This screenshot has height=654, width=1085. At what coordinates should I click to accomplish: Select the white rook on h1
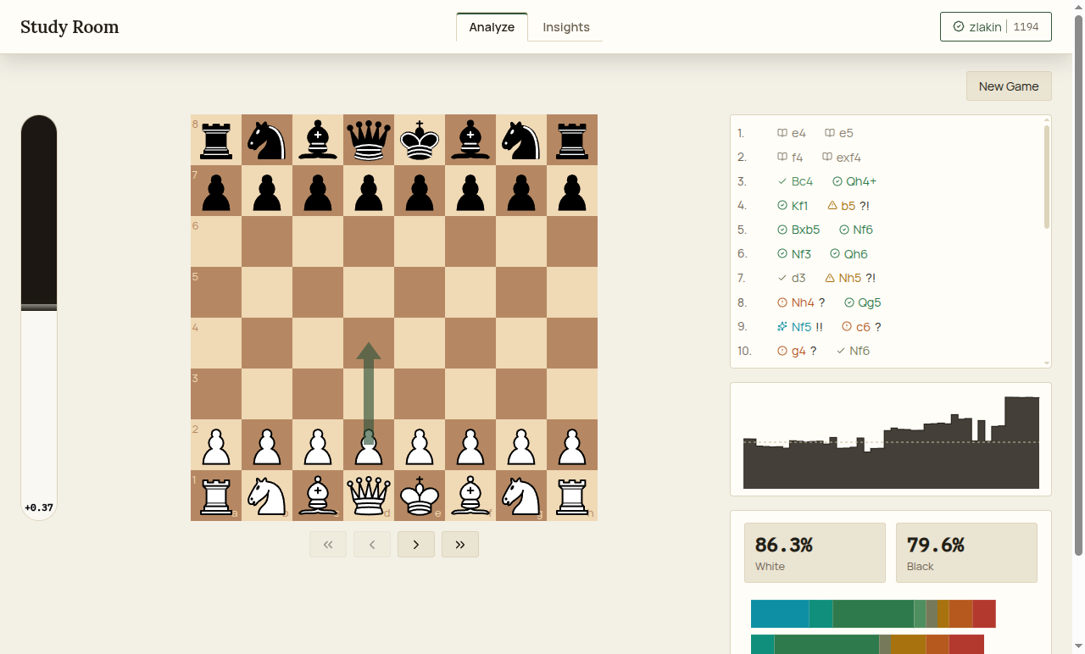[572, 496]
